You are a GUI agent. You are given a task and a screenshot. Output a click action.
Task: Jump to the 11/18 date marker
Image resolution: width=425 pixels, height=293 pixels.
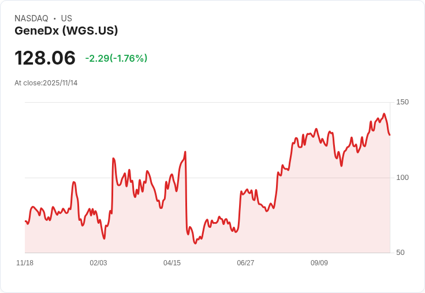click(x=25, y=263)
